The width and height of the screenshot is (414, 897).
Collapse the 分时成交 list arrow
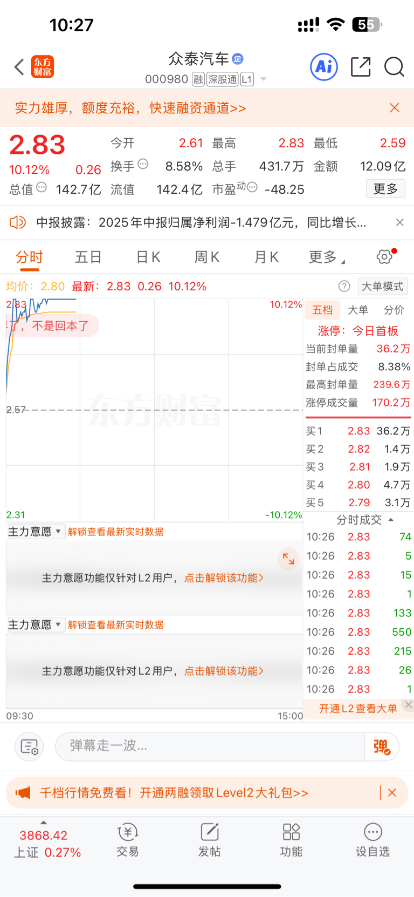pyautogui.click(x=391, y=520)
